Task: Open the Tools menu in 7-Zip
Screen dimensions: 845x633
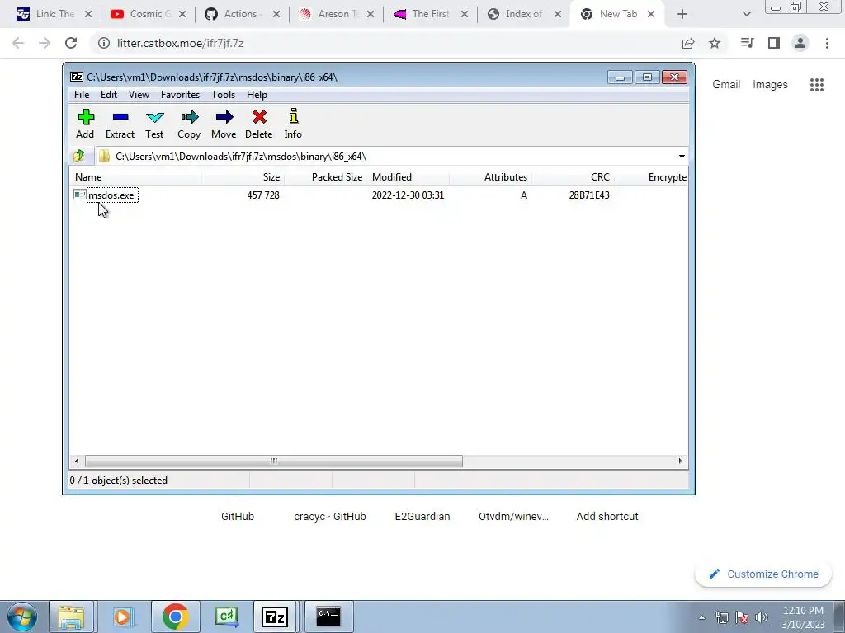Action: (x=223, y=95)
